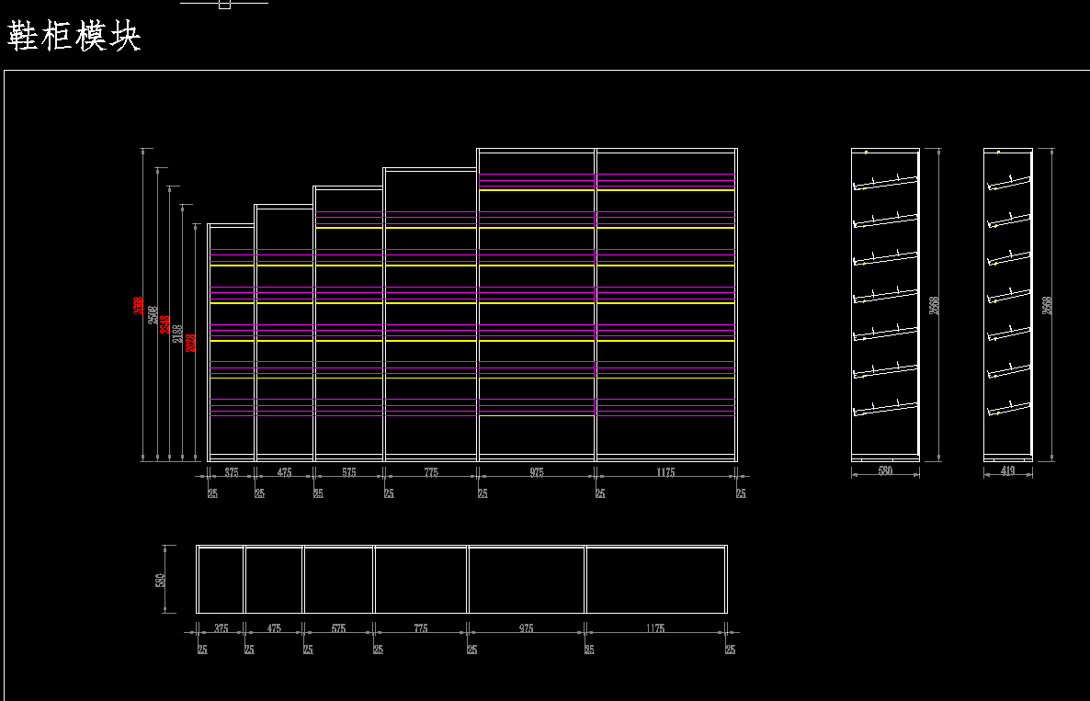Click the topmost yellow shelf line in 1175 cabinet
Viewport: 1090px width, 701px height.
[x=666, y=189]
